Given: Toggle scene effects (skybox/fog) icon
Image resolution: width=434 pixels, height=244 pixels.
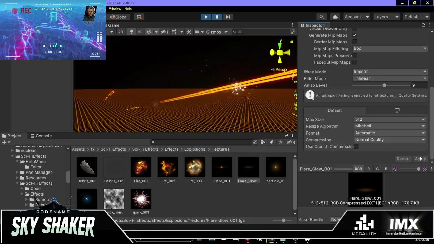Looking at the screenshot, I should click(x=149, y=32).
